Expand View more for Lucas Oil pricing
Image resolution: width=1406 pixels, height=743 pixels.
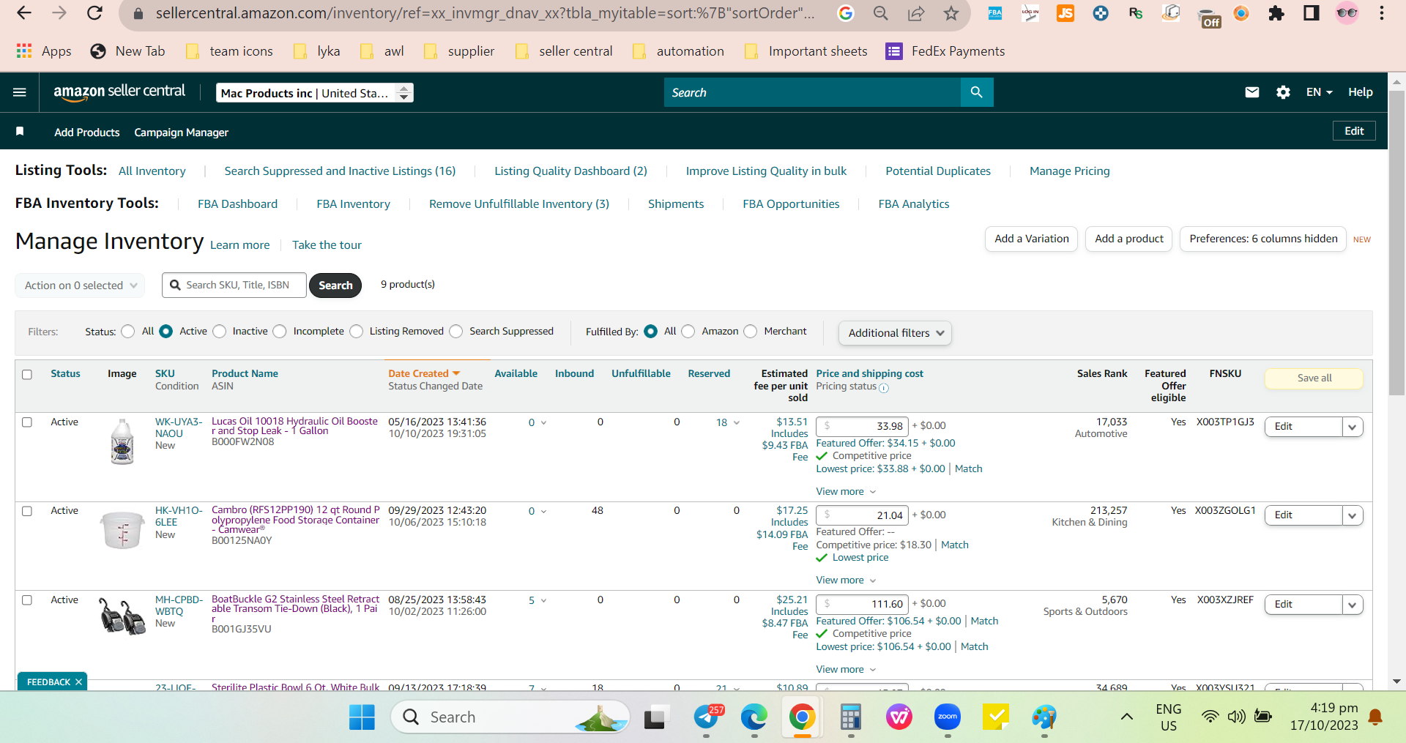tap(846, 491)
